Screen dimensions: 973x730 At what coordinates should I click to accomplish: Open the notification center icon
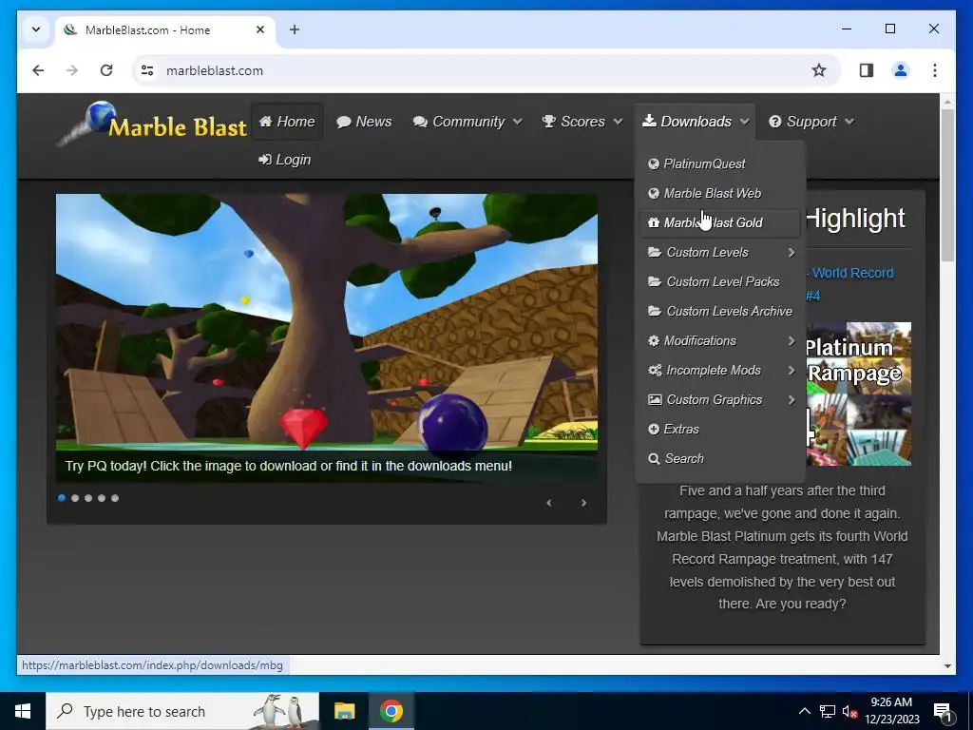coord(942,711)
